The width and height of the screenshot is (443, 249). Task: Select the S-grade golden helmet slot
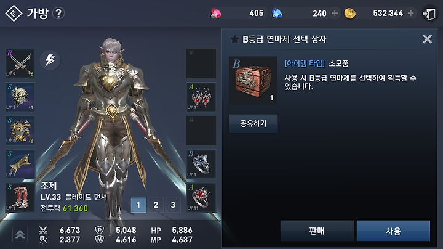coord(20,97)
